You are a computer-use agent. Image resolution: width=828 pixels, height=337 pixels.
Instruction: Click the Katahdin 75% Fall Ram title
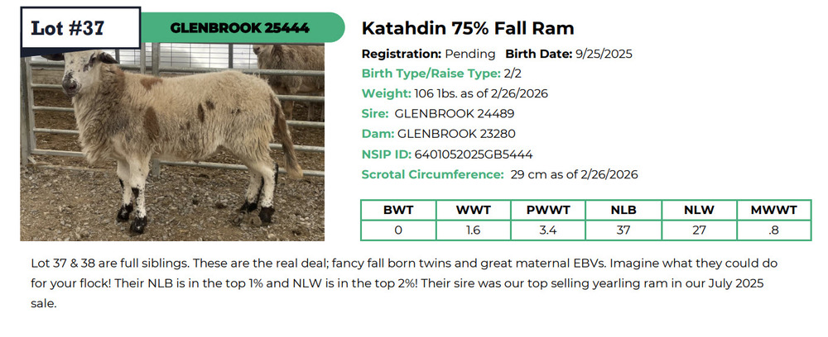[468, 28]
